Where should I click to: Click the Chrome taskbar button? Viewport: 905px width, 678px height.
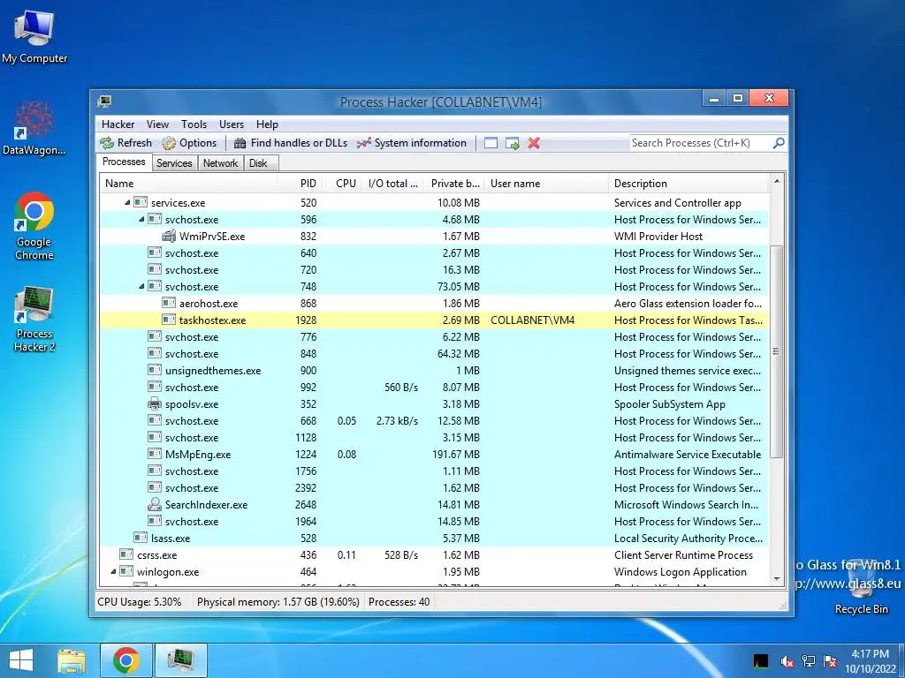click(x=126, y=660)
